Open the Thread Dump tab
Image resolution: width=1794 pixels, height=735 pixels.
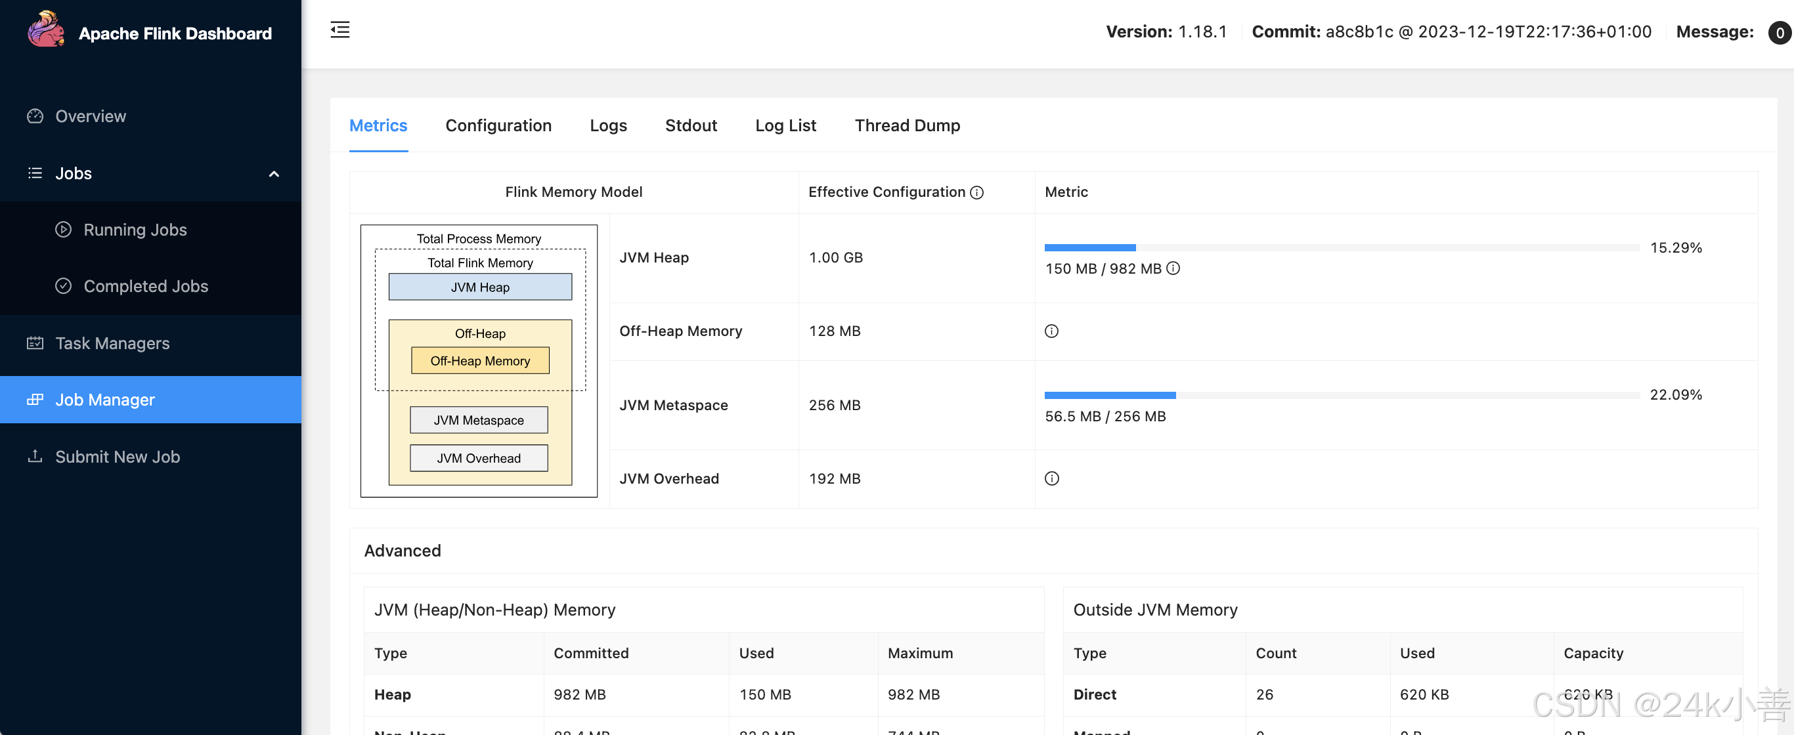coord(907,125)
